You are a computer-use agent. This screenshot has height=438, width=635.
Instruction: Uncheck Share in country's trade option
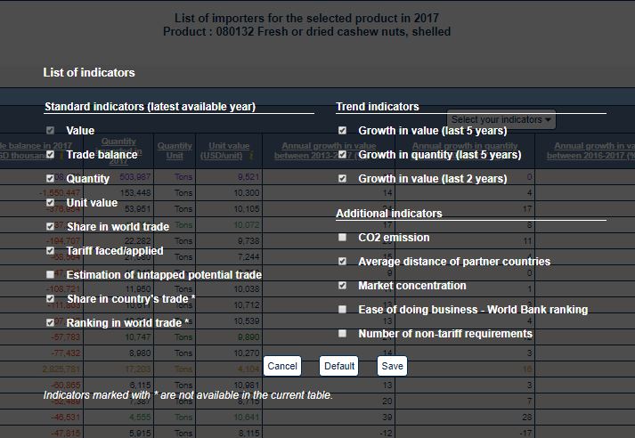tap(51, 299)
